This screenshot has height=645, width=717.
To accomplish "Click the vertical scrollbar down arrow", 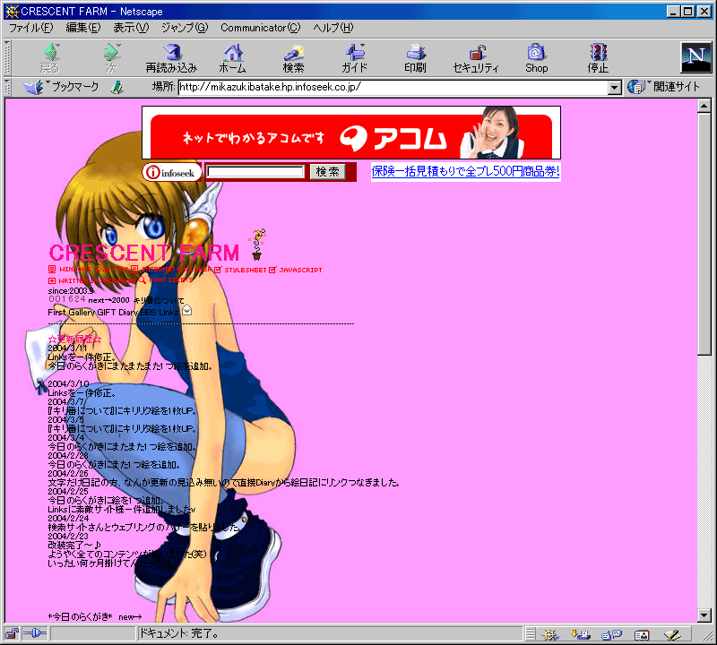I will 704,615.
